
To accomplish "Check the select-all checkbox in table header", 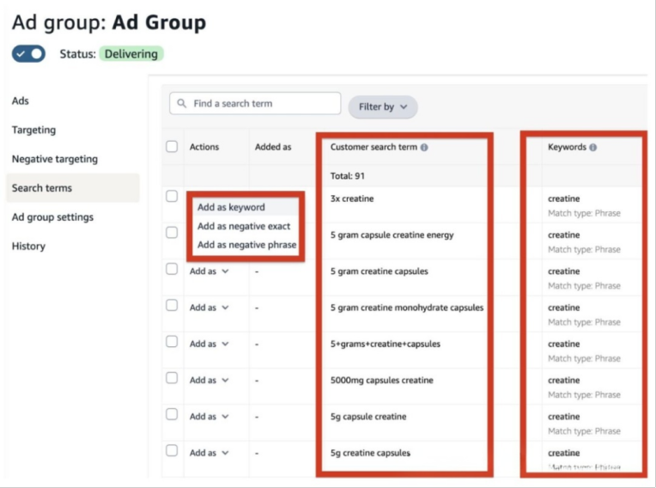I will pyautogui.click(x=172, y=147).
